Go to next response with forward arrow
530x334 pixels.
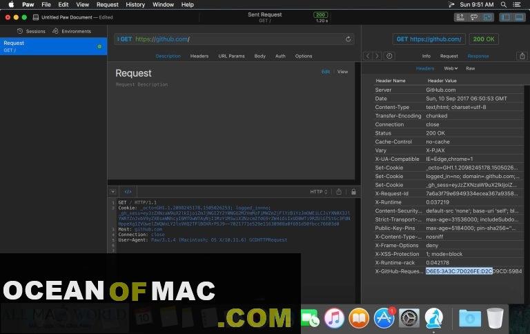pyautogui.click(x=377, y=56)
